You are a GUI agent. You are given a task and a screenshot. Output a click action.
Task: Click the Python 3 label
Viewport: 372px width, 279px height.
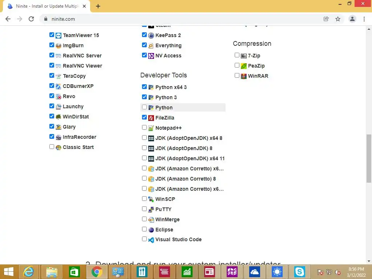166,97
